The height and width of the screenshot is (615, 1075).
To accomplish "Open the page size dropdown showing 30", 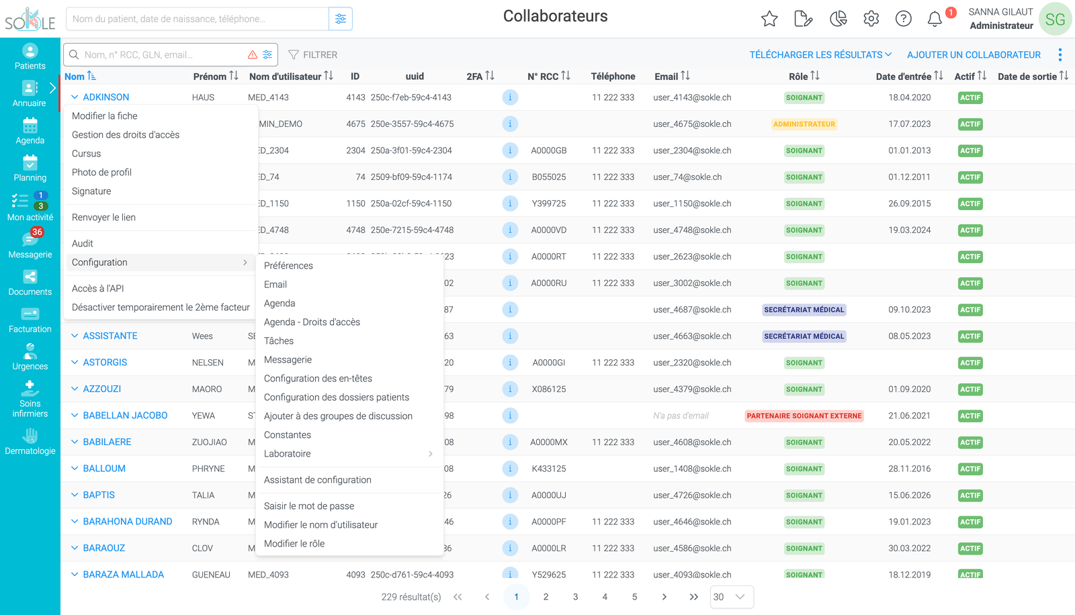I will pos(732,597).
